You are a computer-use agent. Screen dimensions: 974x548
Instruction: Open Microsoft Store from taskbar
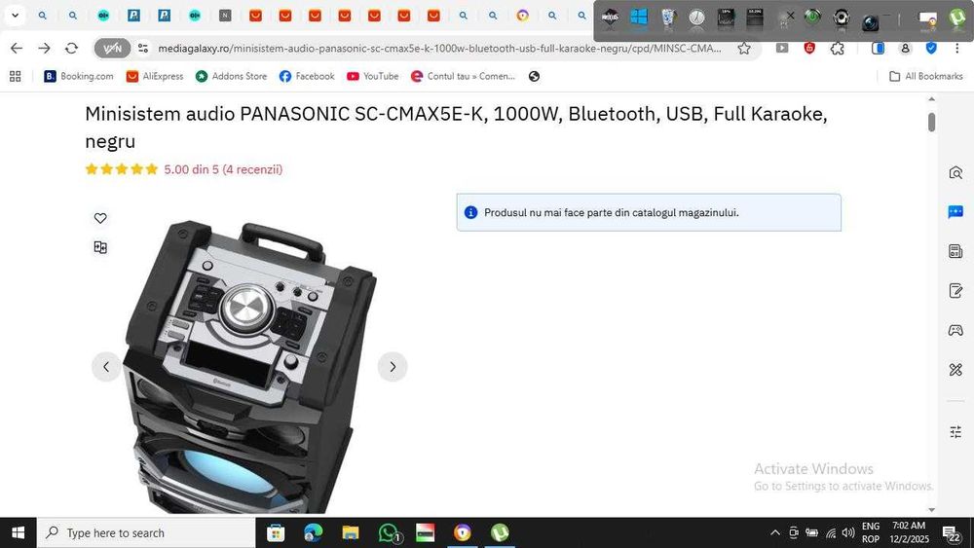click(276, 532)
